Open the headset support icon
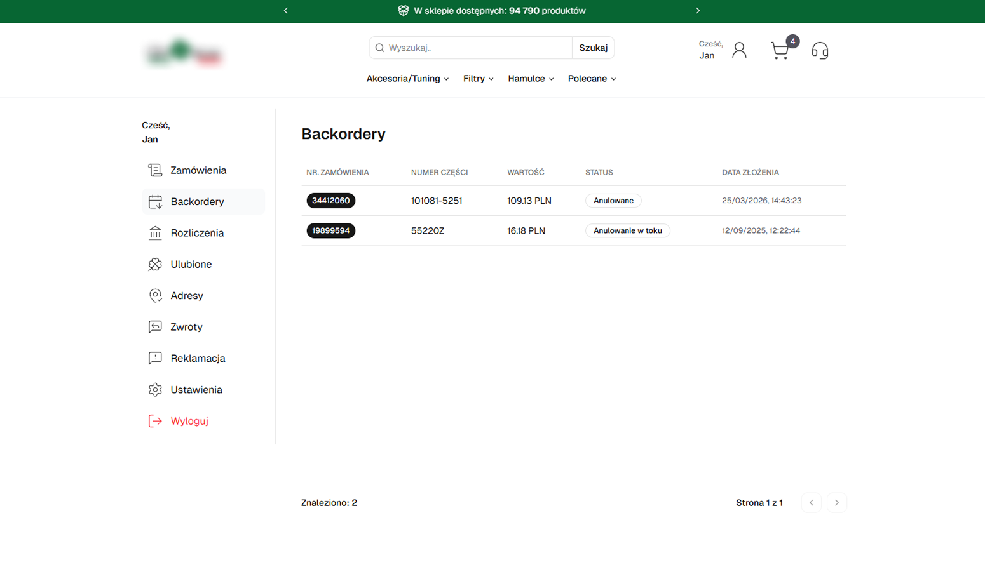 point(820,50)
